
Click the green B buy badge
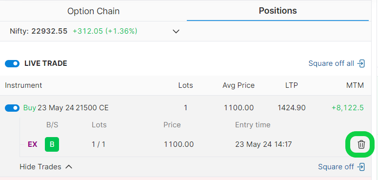click(52, 144)
